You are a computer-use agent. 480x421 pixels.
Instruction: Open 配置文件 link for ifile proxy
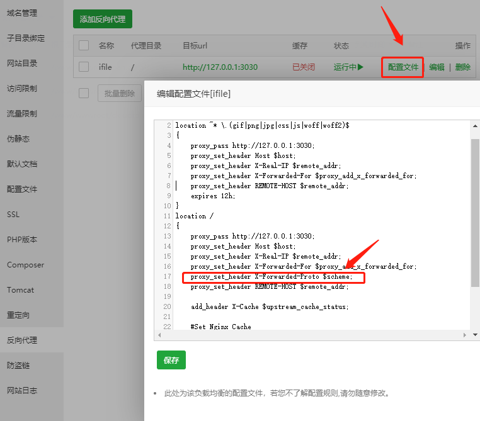[x=403, y=67]
